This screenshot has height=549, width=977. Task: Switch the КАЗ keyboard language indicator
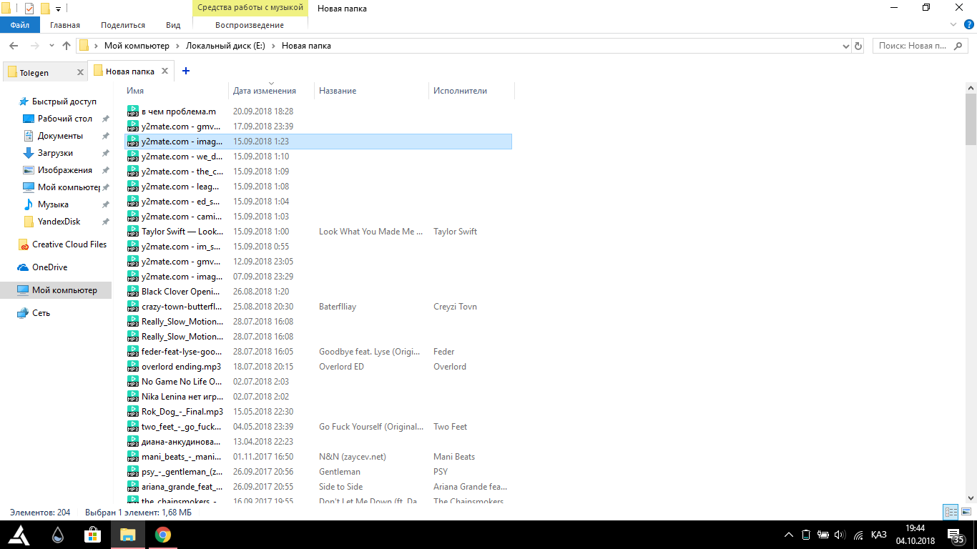pos(879,535)
